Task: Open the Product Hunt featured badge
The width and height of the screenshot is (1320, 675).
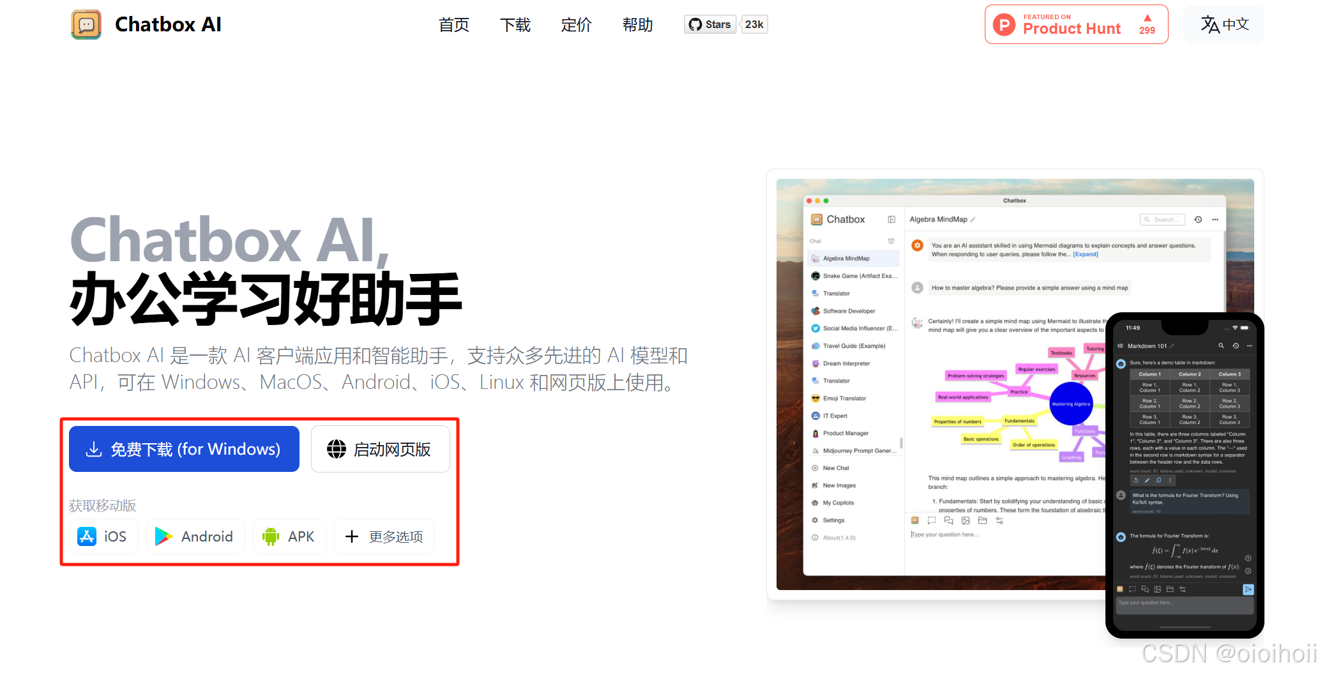Action: 1077,24
